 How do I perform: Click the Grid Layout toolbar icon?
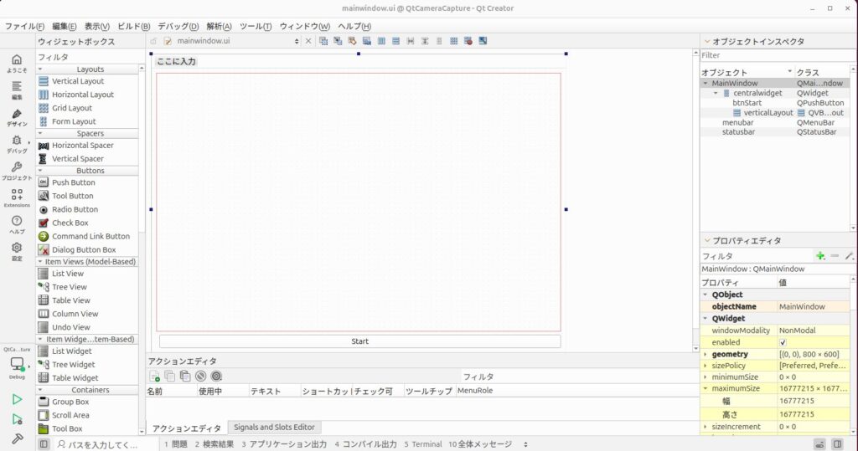[x=453, y=40]
